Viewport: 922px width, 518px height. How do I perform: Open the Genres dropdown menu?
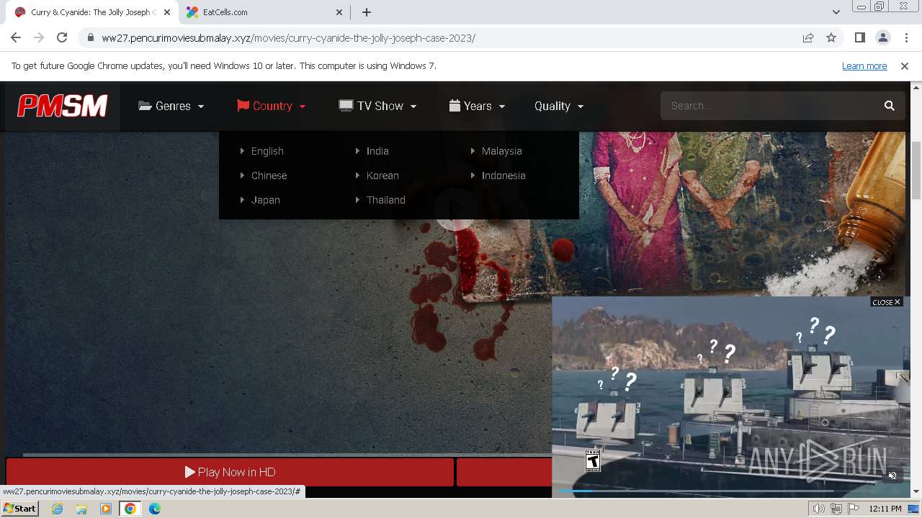(x=171, y=106)
